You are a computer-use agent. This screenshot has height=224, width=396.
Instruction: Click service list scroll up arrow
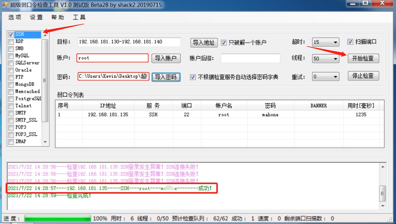click(x=45, y=35)
